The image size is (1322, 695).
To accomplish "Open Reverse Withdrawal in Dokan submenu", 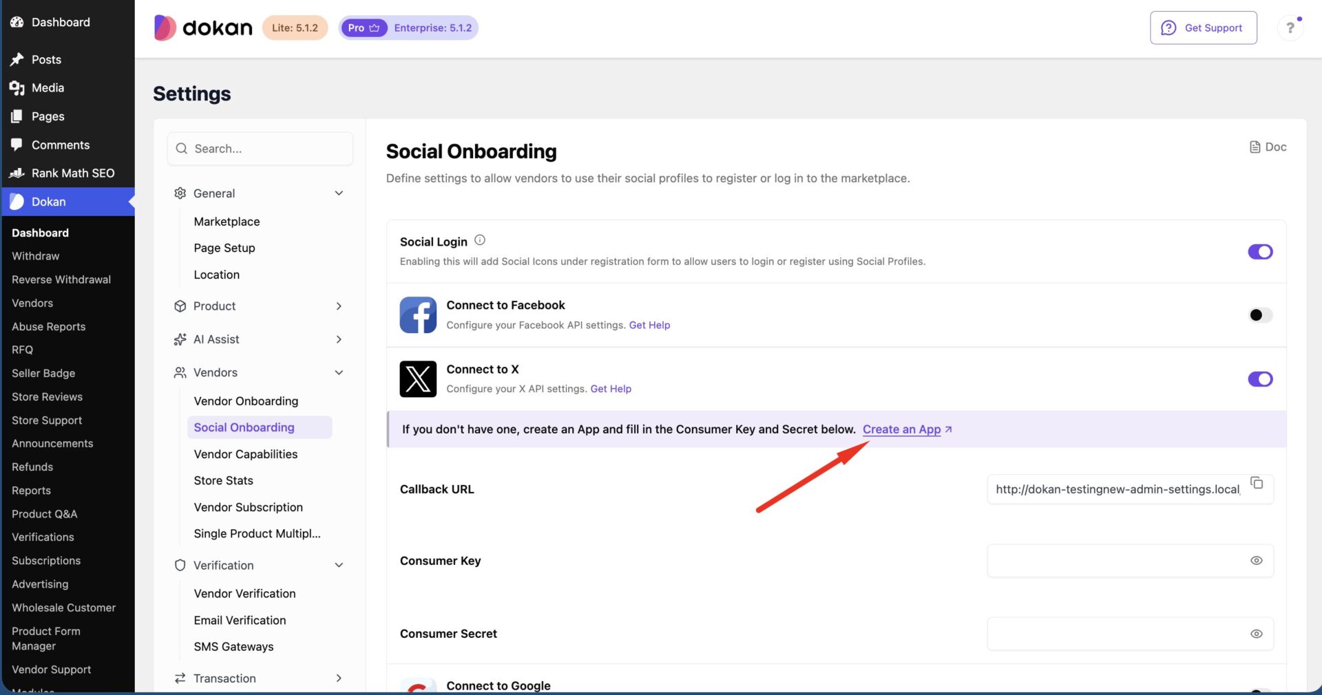I will pyautogui.click(x=61, y=279).
